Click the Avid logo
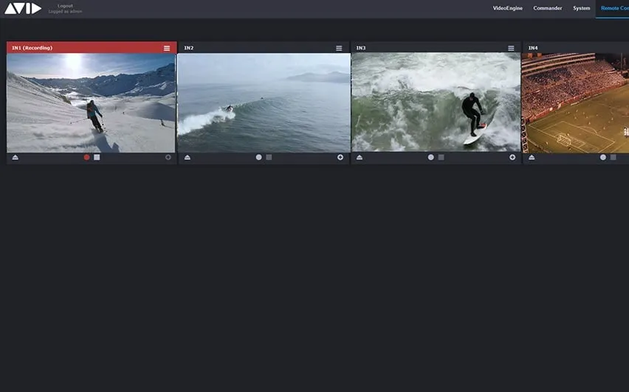629x392 pixels. pyautogui.click(x=23, y=8)
